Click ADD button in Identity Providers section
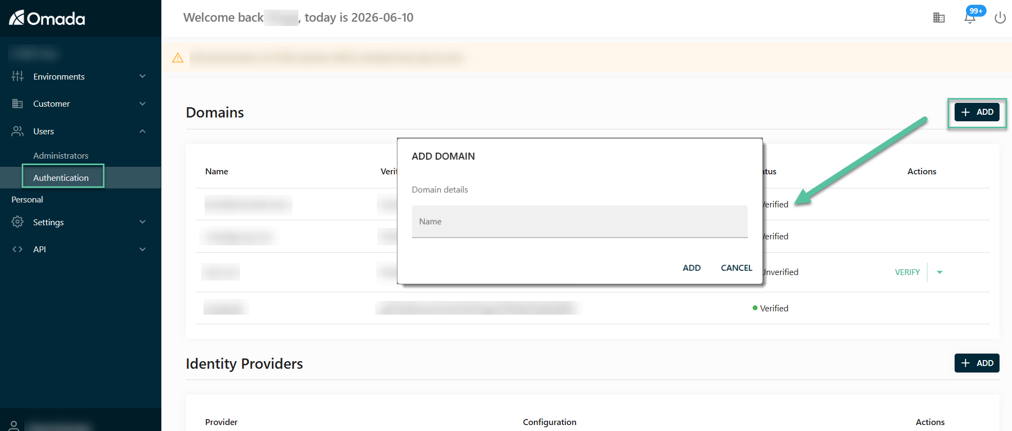 (977, 363)
